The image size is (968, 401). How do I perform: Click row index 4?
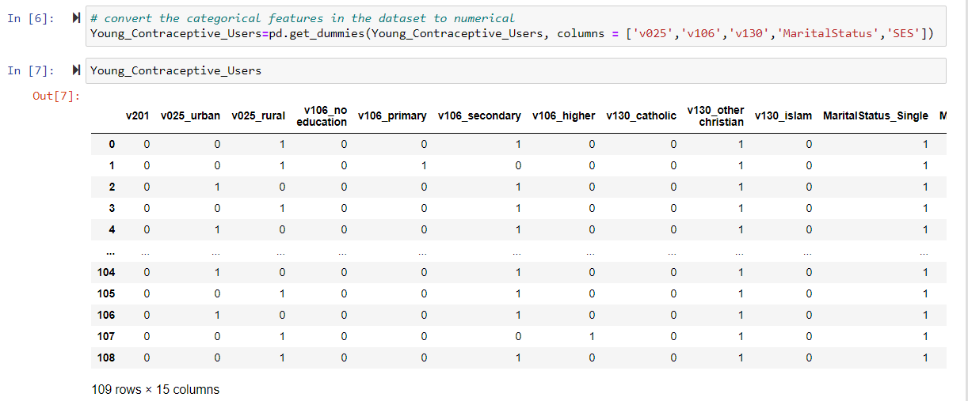pyautogui.click(x=112, y=230)
